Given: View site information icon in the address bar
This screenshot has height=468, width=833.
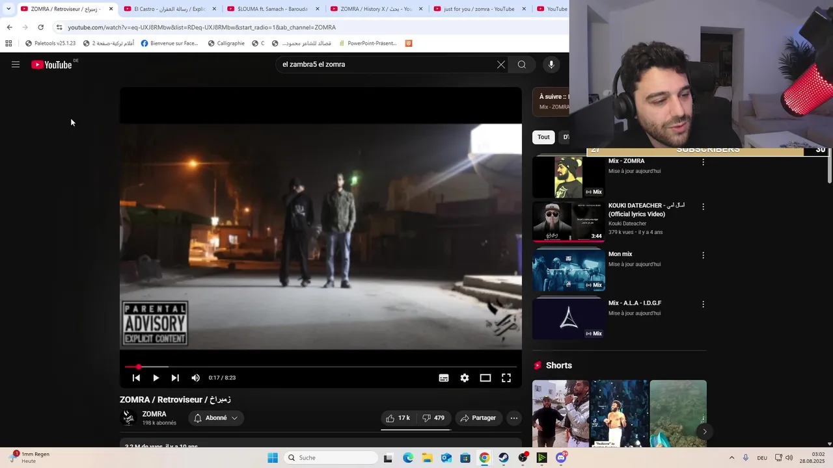Looking at the screenshot, I should pyautogui.click(x=59, y=27).
